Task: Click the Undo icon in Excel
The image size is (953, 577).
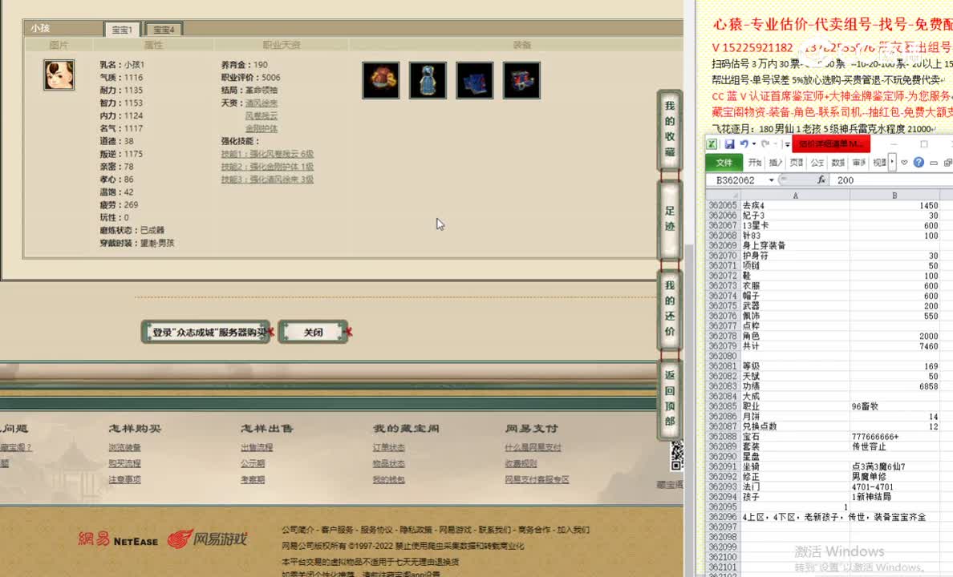Action: click(x=746, y=143)
